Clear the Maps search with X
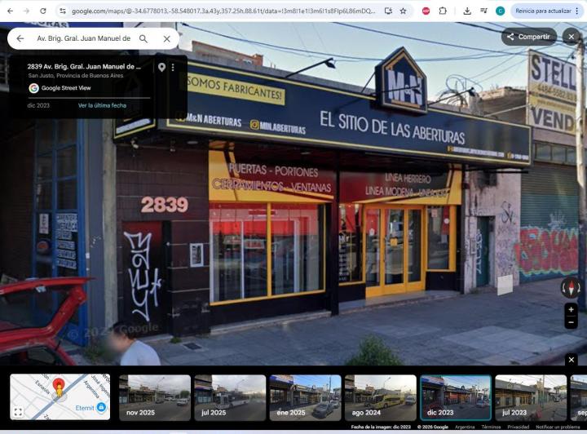Screen dimensions: 587x434 tap(166, 38)
